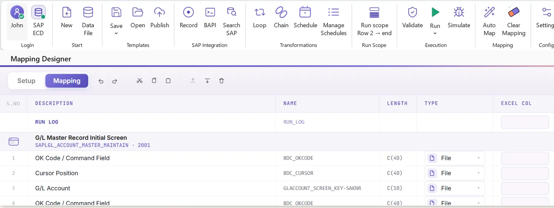Undo the last mapping change

[x=101, y=81]
